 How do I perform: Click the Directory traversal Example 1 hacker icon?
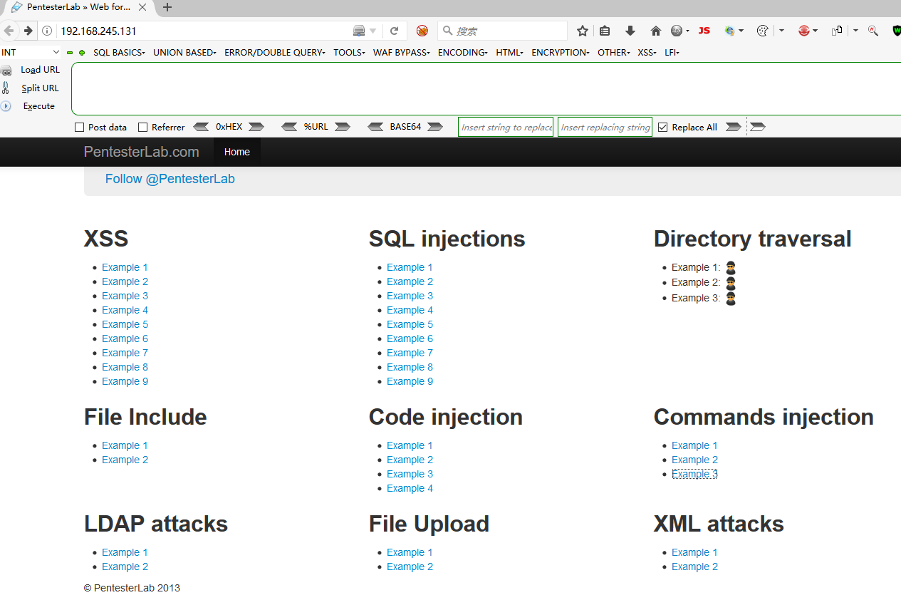[x=731, y=268]
